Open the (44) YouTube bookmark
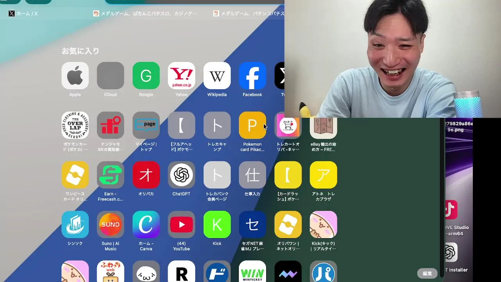Screen dimensions: 501x282 (182, 224)
